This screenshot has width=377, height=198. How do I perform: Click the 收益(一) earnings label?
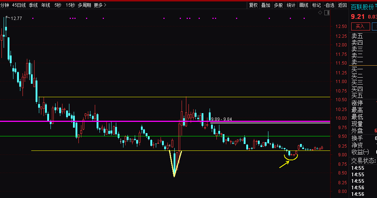point(360,152)
